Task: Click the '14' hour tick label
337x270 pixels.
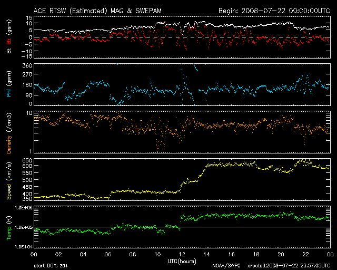Action: (x=207, y=255)
